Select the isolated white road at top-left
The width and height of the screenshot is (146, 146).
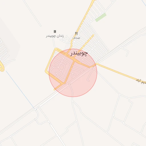pos(32,13)
